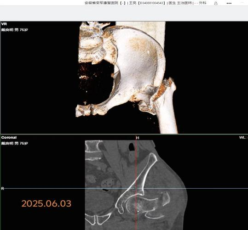Click the WL window level readout
248x230 pixels.
[243, 137]
